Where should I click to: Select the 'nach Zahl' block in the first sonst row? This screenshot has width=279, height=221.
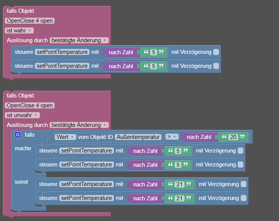145,184
